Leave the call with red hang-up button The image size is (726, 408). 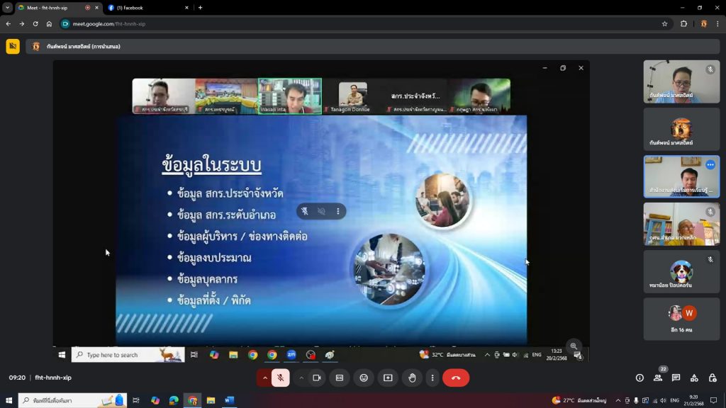click(x=456, y=378)
